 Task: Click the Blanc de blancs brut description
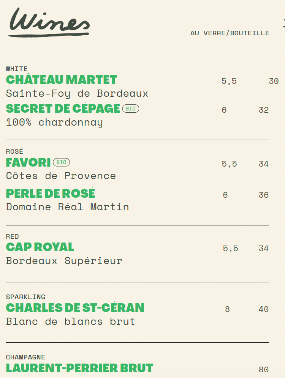tap(70, 321)
